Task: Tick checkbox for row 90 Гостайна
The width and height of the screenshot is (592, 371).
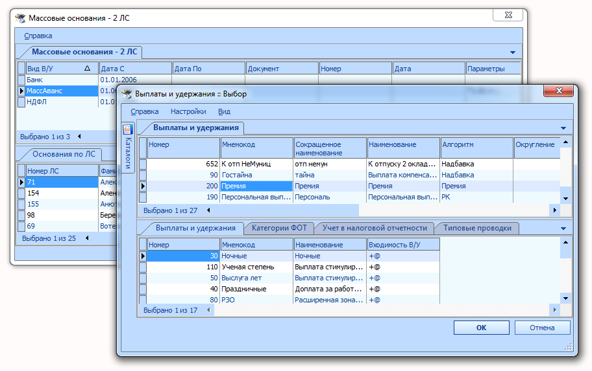Action: [143, 175]
